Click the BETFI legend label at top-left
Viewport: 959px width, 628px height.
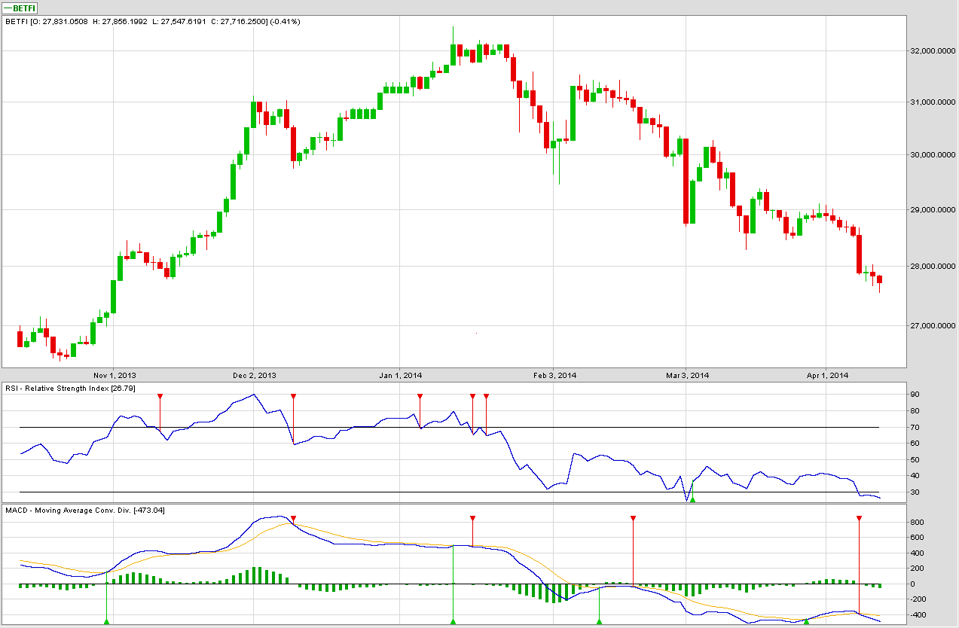21,8
